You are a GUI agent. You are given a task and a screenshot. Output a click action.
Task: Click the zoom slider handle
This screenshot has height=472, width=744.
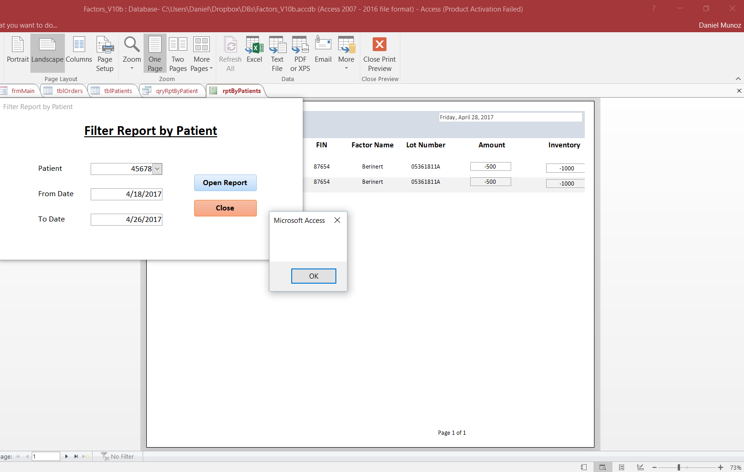(679, 467)
